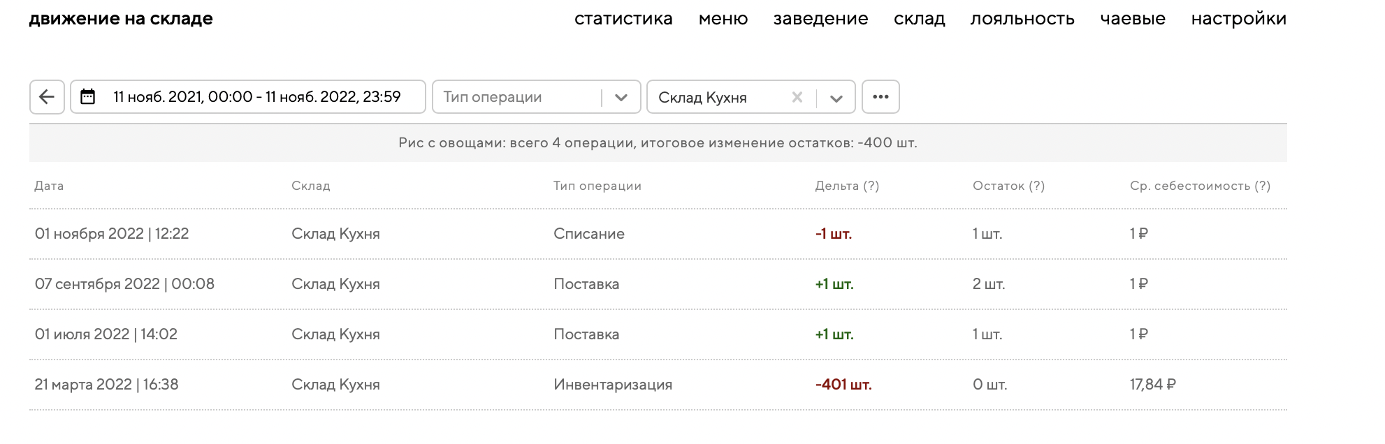Open настройки in top navigation

pyautogui.click(x=1238, y=19)
